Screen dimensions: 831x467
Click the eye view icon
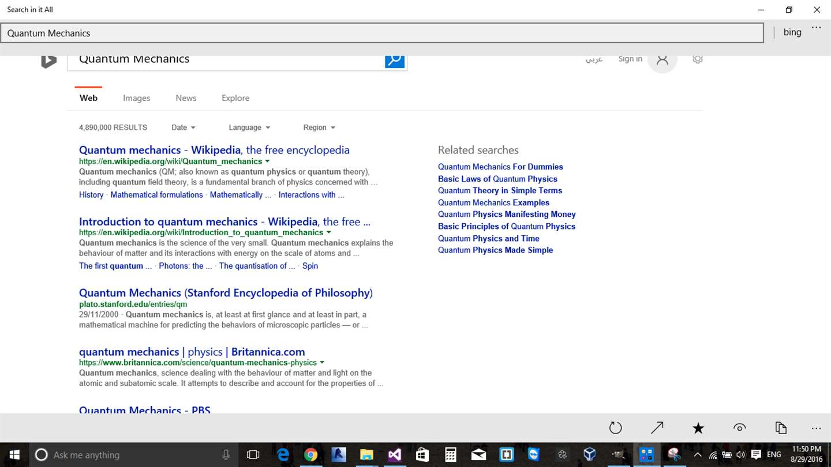739,428
